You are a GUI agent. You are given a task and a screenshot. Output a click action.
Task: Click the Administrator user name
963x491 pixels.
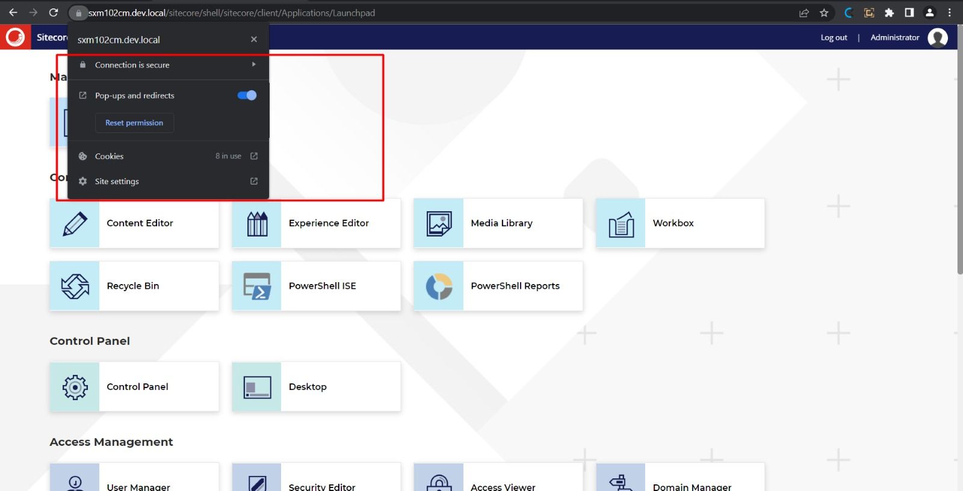pyautogui.click(x=895, y=37)
